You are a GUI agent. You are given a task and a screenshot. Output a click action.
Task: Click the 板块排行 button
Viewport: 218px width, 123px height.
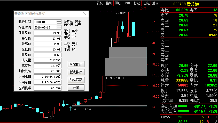[x=76, y=72]
